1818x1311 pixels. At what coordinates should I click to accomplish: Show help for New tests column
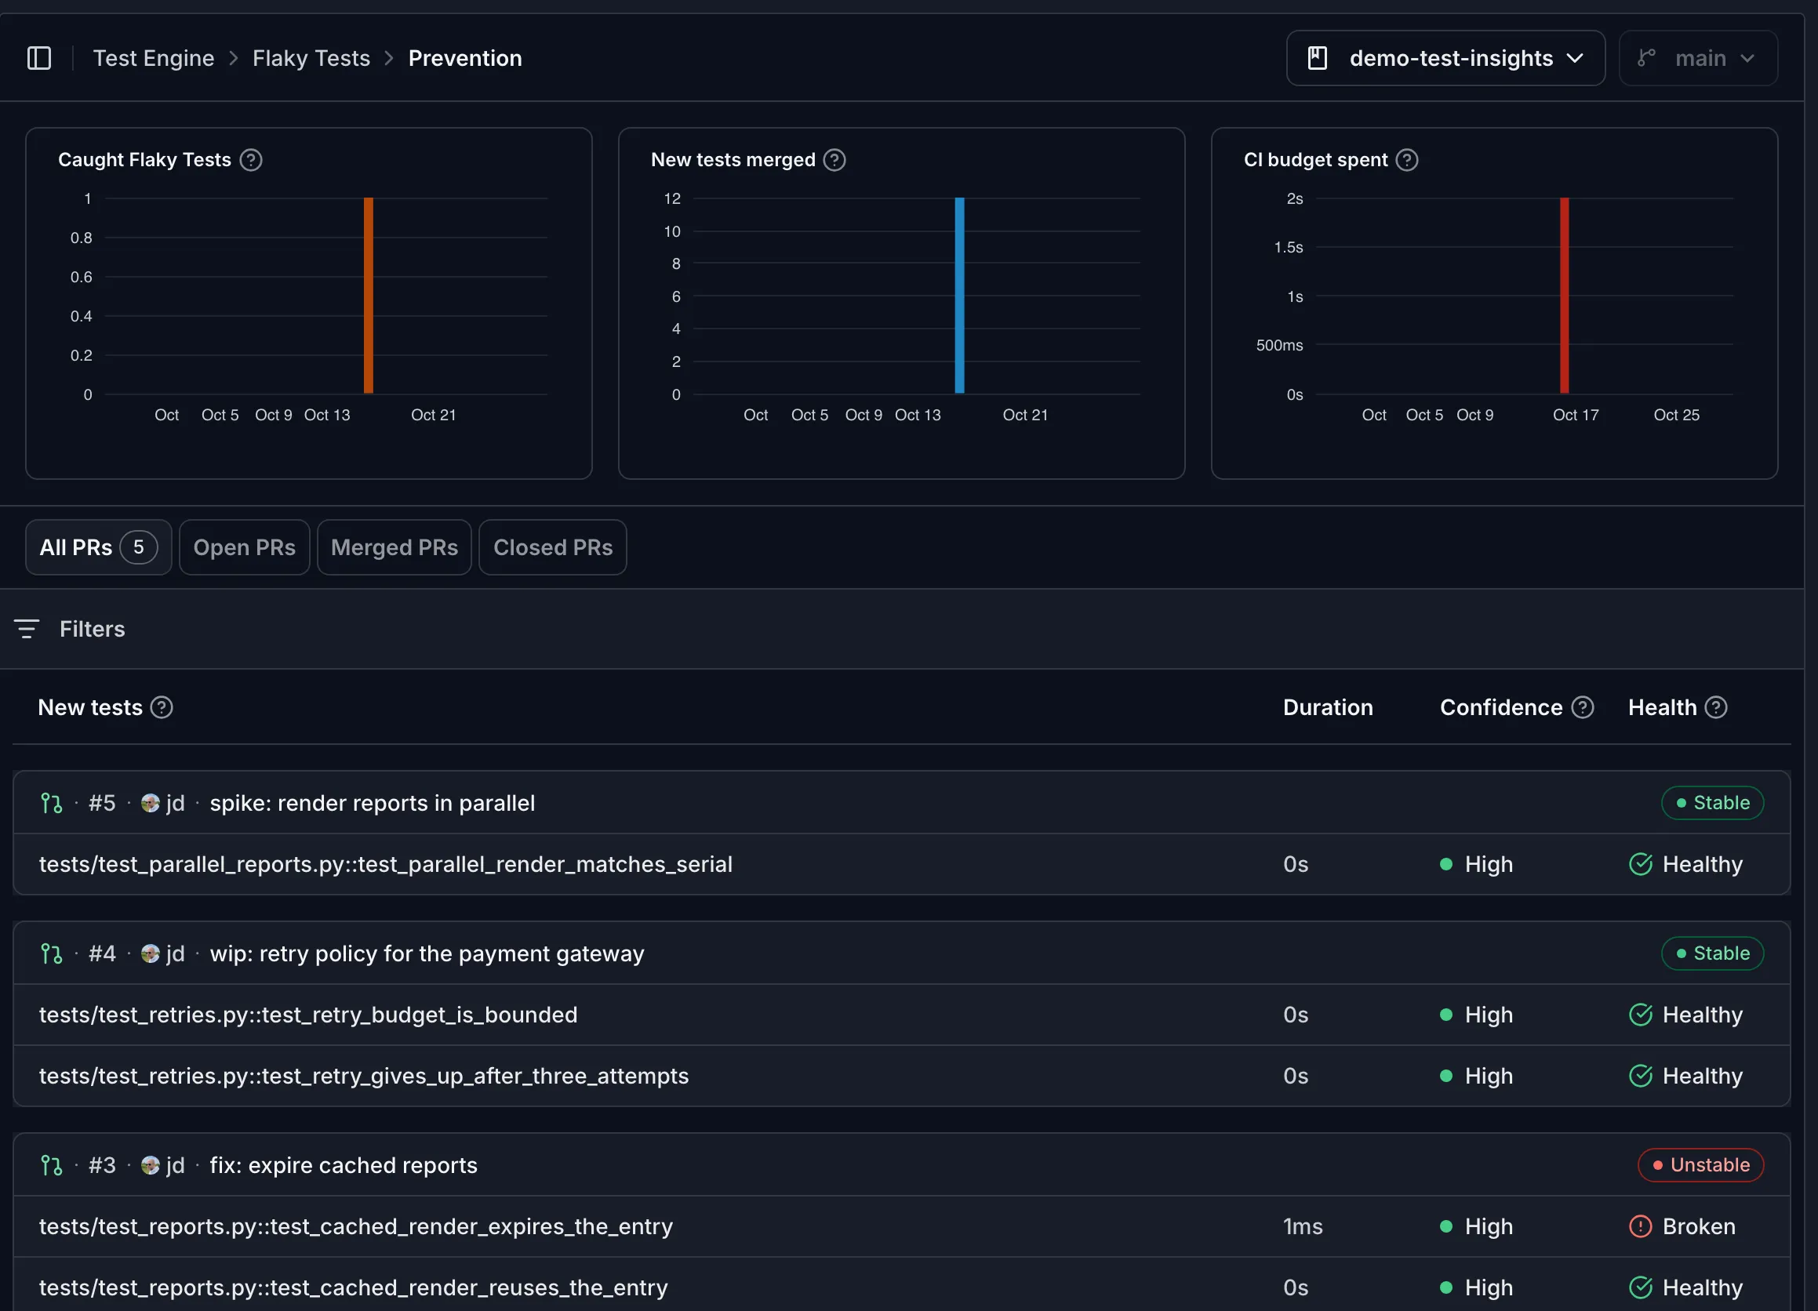tap(162, 707)
